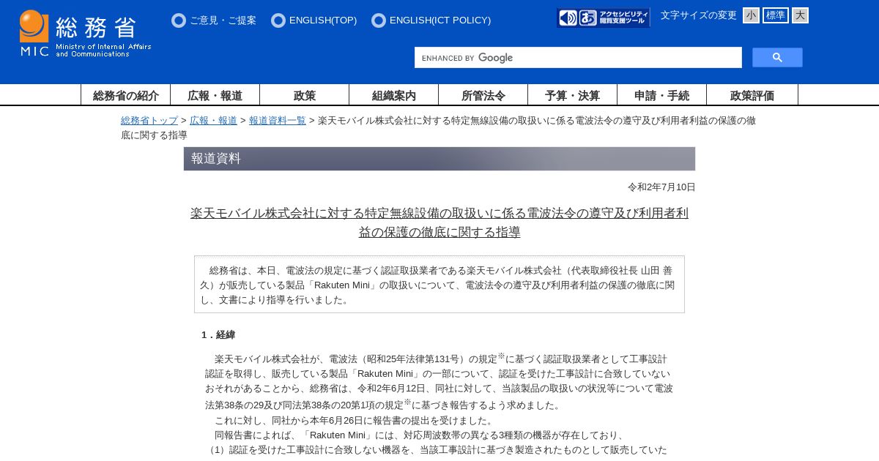Open the ENGLISH(TOP) link
This screenshot has height=461, width=879.
point(323,20)
